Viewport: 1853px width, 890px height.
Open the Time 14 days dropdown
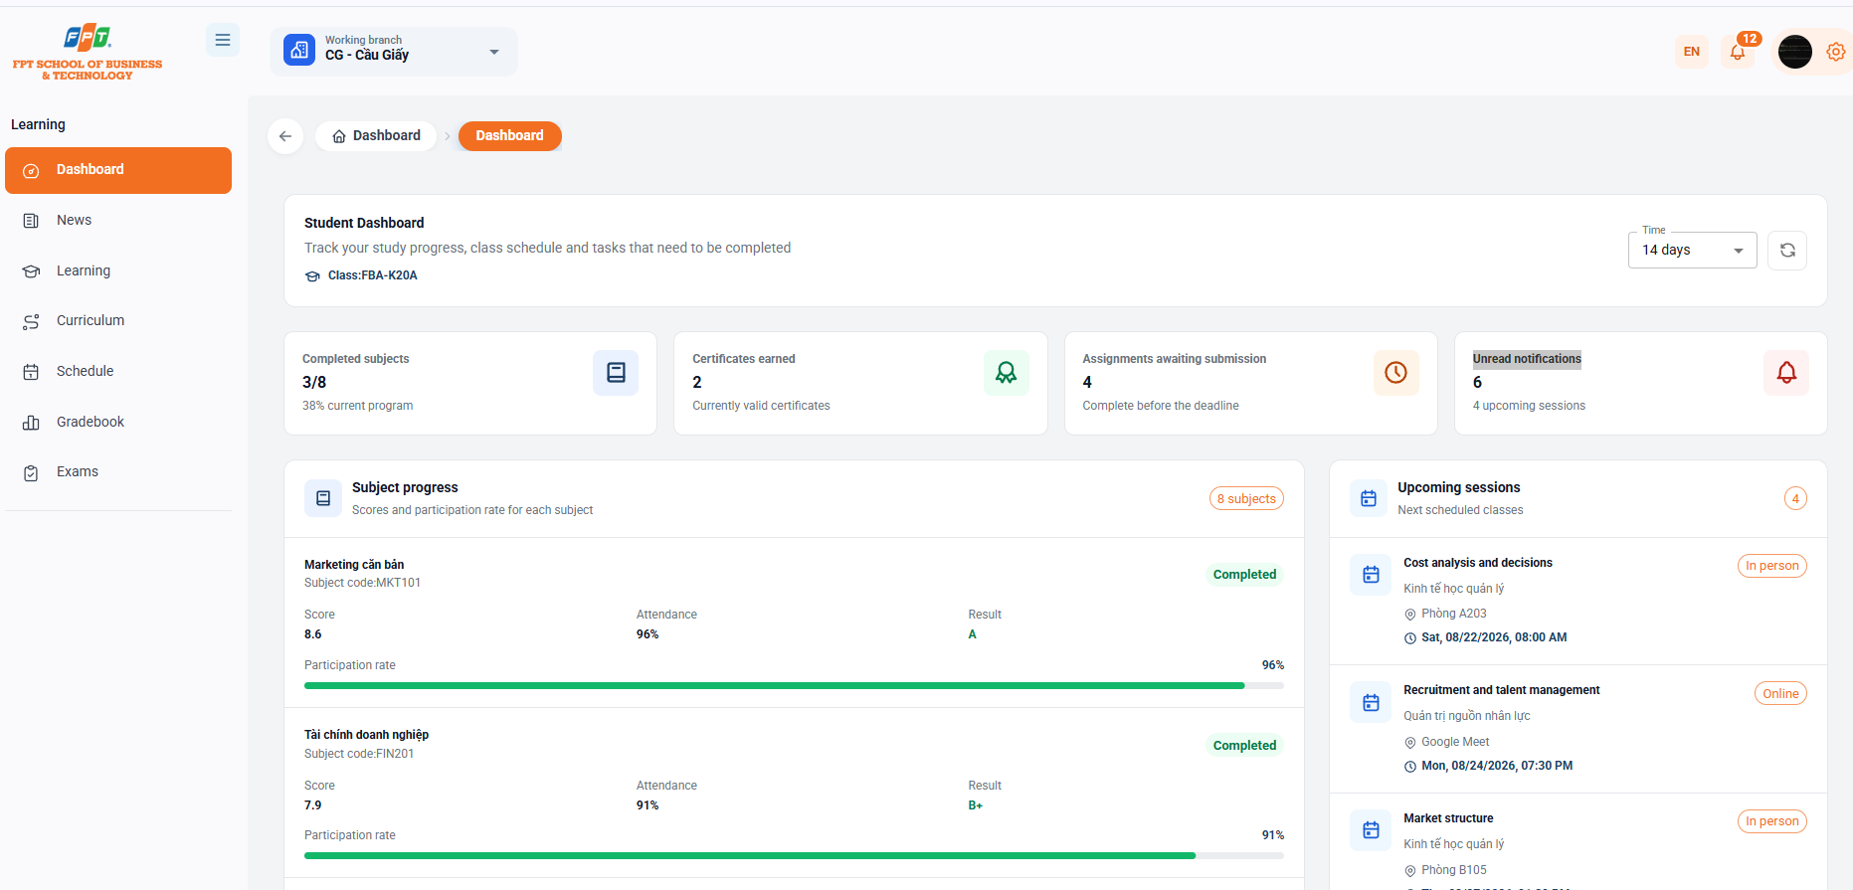1693,251
